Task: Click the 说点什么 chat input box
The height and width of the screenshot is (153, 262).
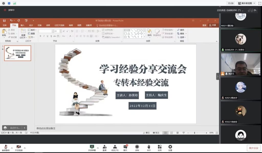Action: pyautogui.click(x=15, y=128)
